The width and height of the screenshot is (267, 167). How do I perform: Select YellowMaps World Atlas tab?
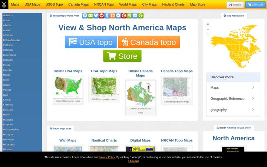point(65,16)
